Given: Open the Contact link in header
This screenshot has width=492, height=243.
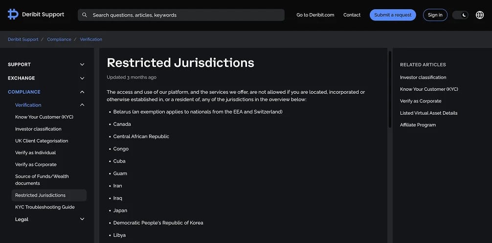Looking at the screenshot, I should [352, 15].
